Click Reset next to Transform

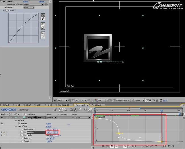coord(49,126)
